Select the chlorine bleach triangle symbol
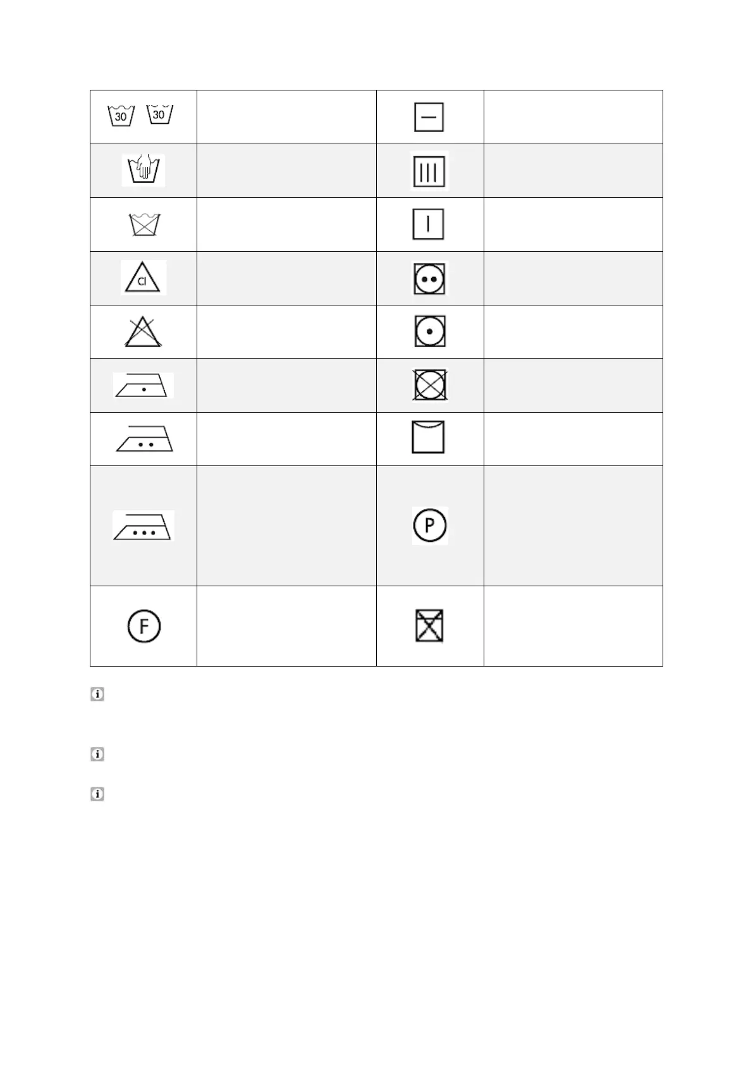Screen dimensions: 753x1065 (x=144, y=278)
